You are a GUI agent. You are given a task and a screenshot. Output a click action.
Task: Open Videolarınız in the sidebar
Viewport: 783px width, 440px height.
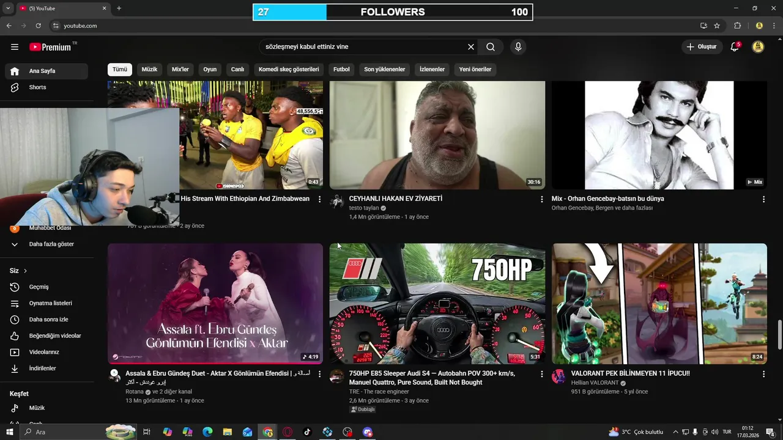[x=46, y=352]
